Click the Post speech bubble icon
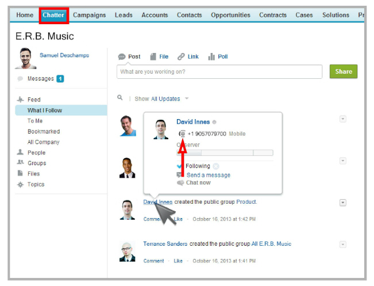 click(122, 56)
